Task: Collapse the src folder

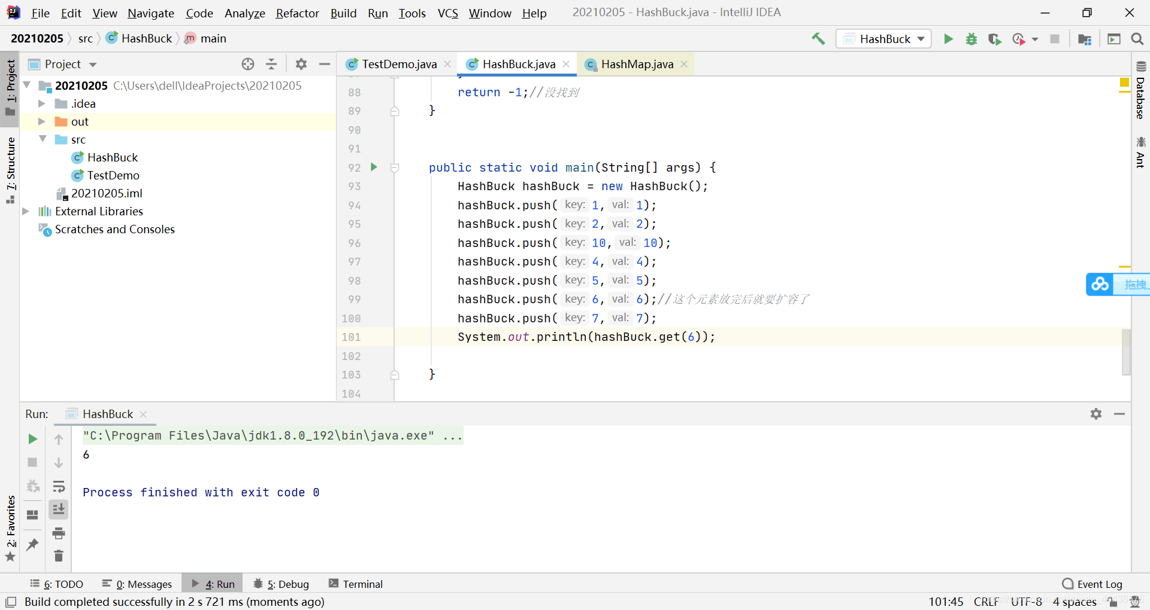Action: 42,139
